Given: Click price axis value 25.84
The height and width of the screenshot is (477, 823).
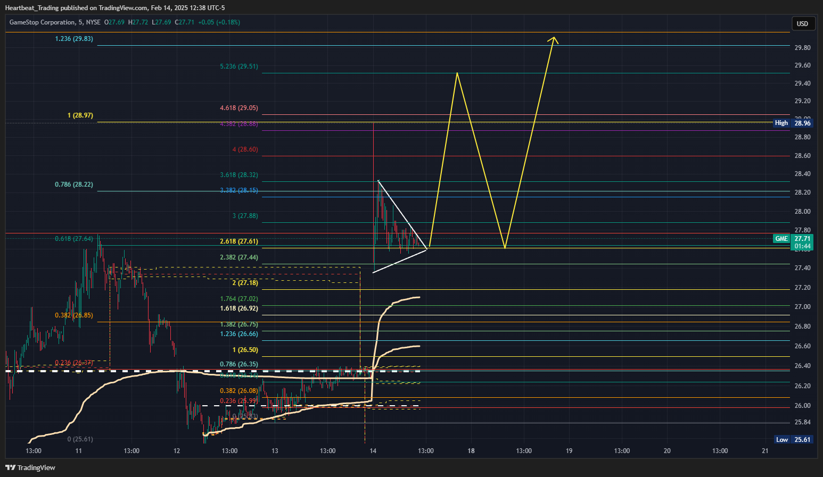Looking at the screenshot, I should coord(802,422).
